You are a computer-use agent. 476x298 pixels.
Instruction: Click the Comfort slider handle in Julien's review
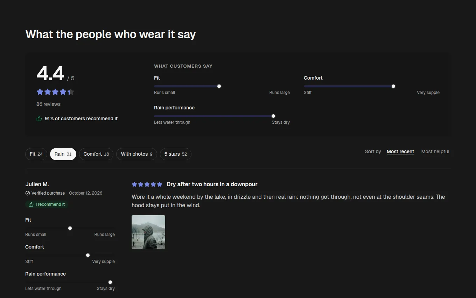(x=88, y=255)
